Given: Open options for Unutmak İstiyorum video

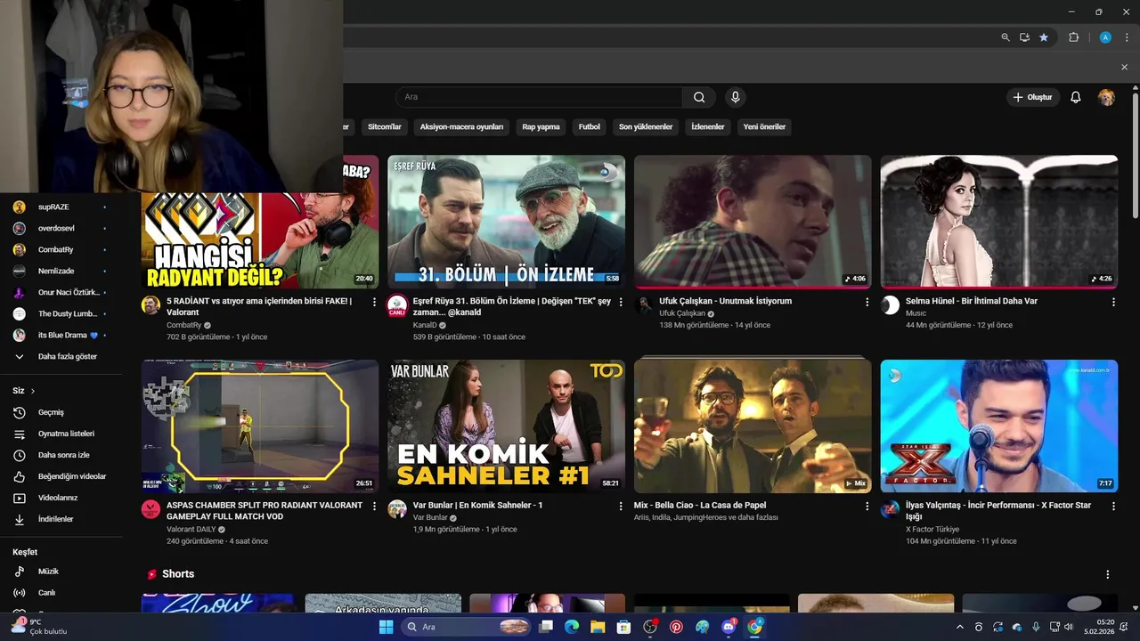Looking at the screenshot, I should (867, 302).
